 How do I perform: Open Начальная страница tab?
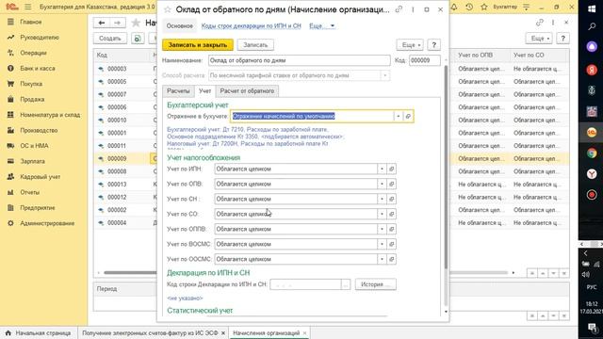(x=39, y=332)
